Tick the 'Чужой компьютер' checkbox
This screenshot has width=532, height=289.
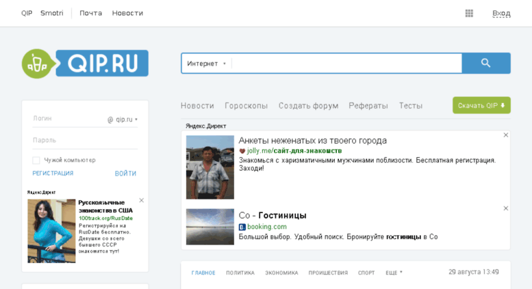click(x=36, y=160)
